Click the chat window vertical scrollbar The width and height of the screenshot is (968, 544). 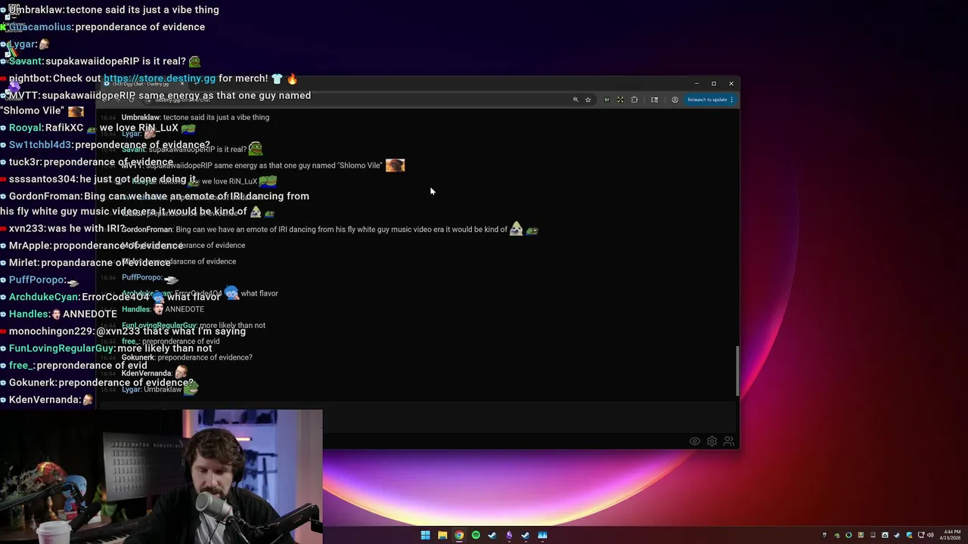(x=737, y=370)
